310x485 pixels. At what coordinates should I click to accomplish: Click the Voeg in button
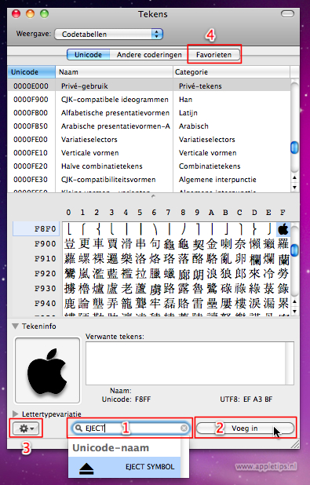(245, 428)
